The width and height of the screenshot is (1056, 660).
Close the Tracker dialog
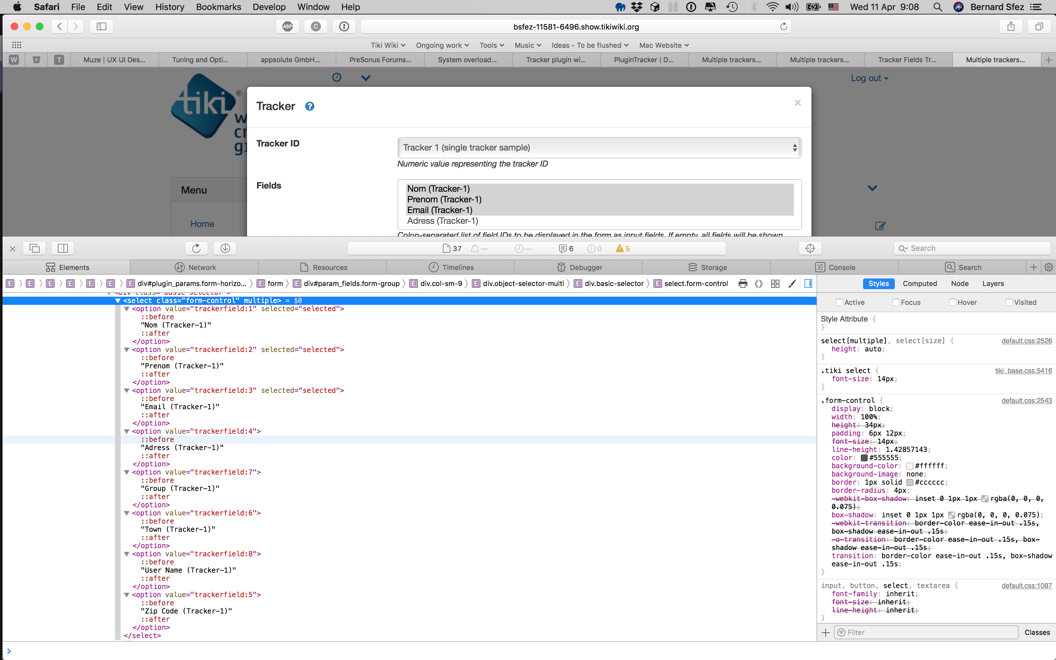[x=798, y=103]
